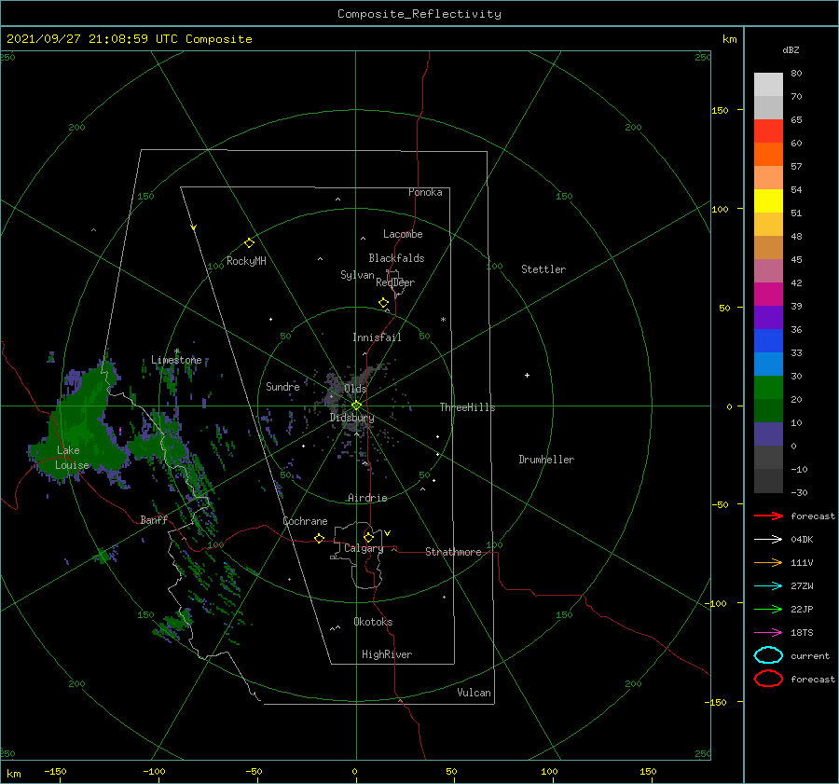Click the yellow diamond marker near Cochrane
Screen dimensions: 839x784
tap(319, 538)
